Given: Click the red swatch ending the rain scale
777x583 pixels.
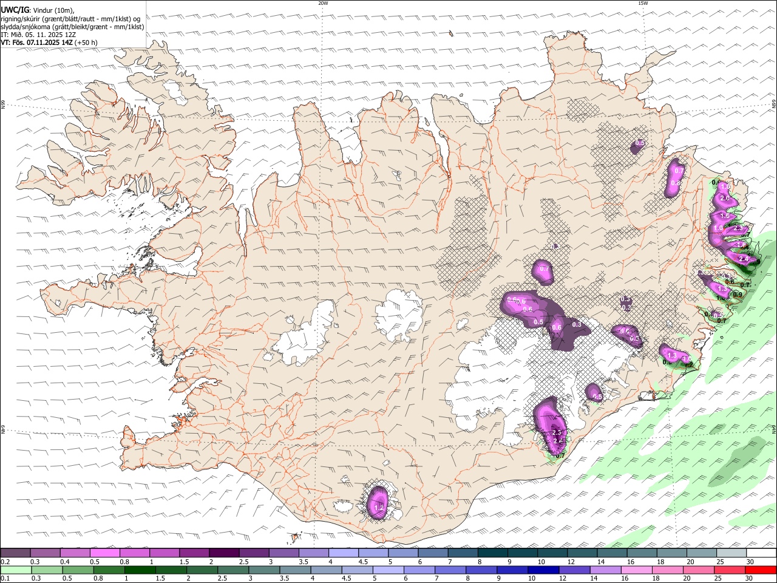Looking at the screenshot, I should (x=761, y=570).
